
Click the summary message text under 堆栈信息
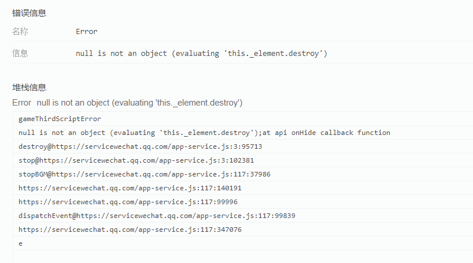point(139,103)
